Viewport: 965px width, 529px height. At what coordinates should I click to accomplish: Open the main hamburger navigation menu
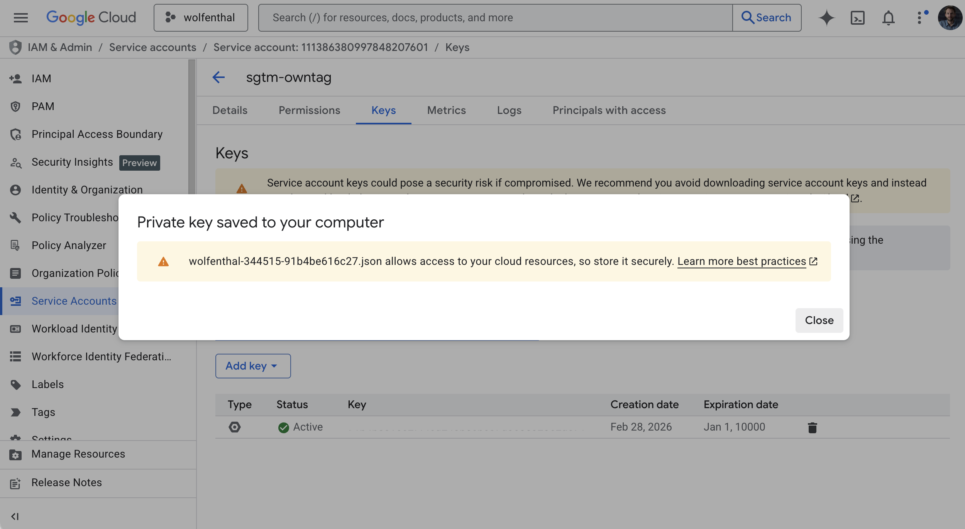coord(20,18)
